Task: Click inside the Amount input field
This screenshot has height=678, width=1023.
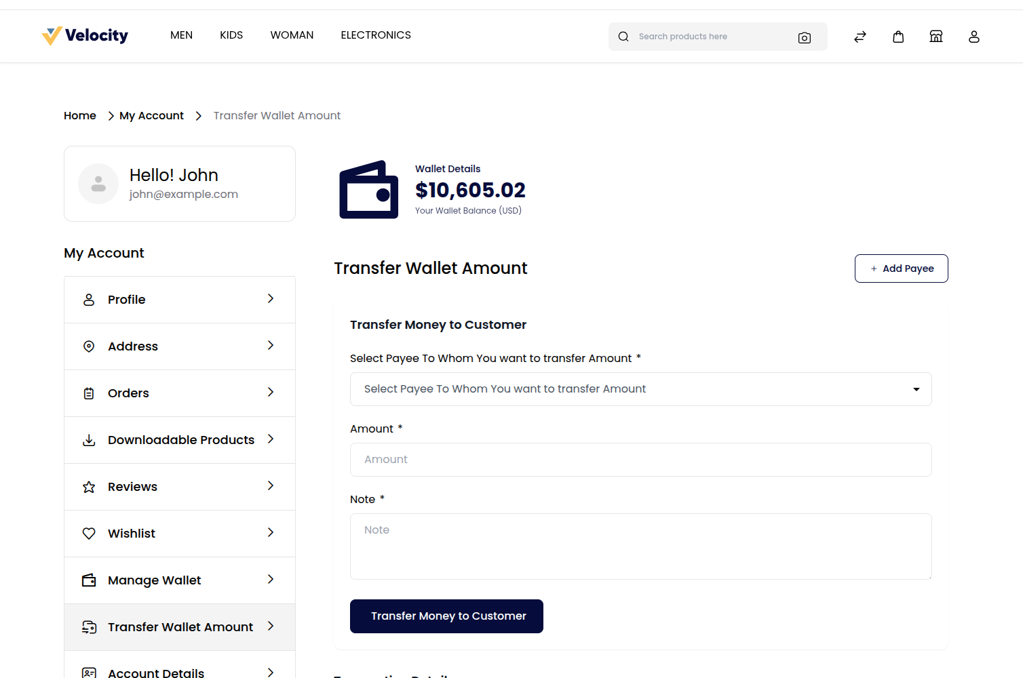Action: 640,460
